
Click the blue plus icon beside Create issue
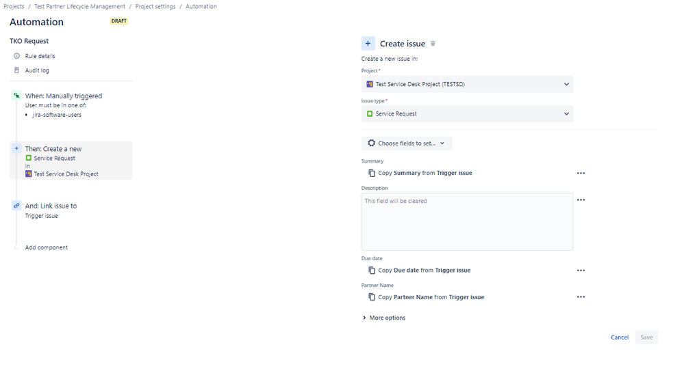(368, 44)
